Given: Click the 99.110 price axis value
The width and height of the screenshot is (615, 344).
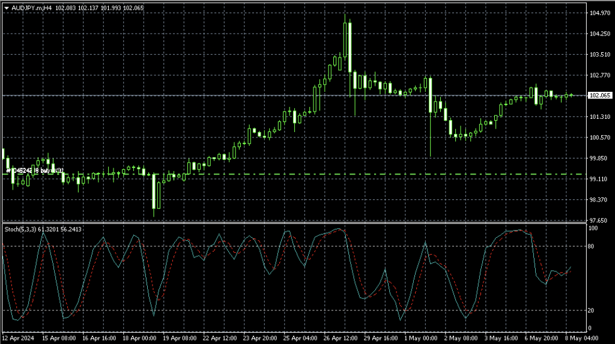Looking at the screenshot, I should pos(599,179).
